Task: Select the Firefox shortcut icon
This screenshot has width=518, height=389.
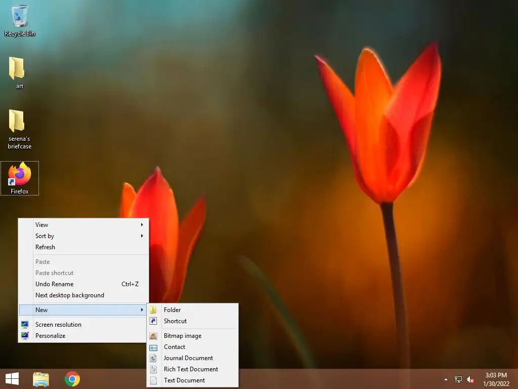Action: [x=20, y=178]
